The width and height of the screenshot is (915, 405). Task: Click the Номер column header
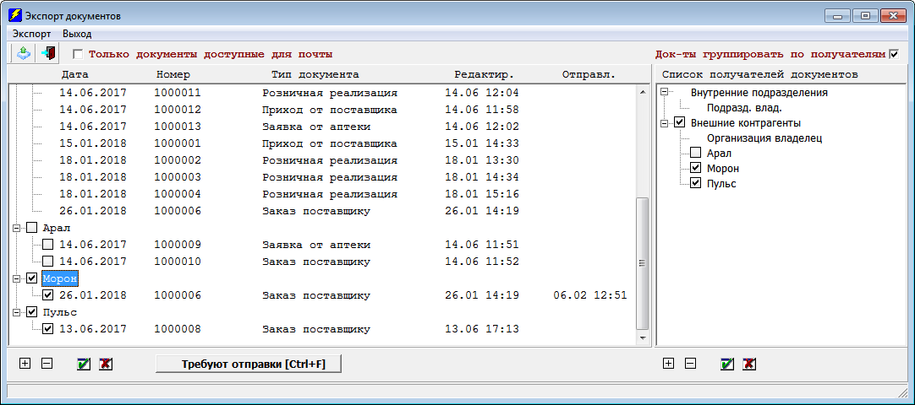tap(173, 74)
